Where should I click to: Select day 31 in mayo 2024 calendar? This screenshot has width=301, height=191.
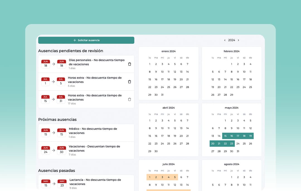(238, 151)
